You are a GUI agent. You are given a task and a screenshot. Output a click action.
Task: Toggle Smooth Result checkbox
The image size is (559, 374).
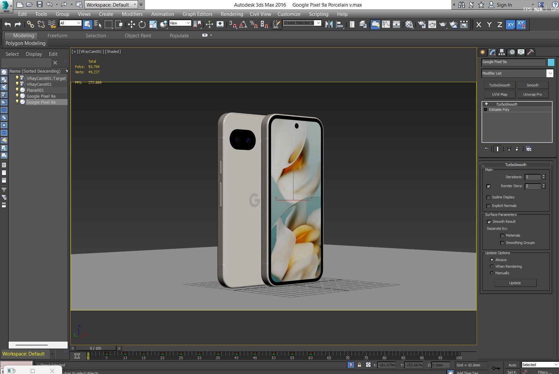(x=489, y=222)
